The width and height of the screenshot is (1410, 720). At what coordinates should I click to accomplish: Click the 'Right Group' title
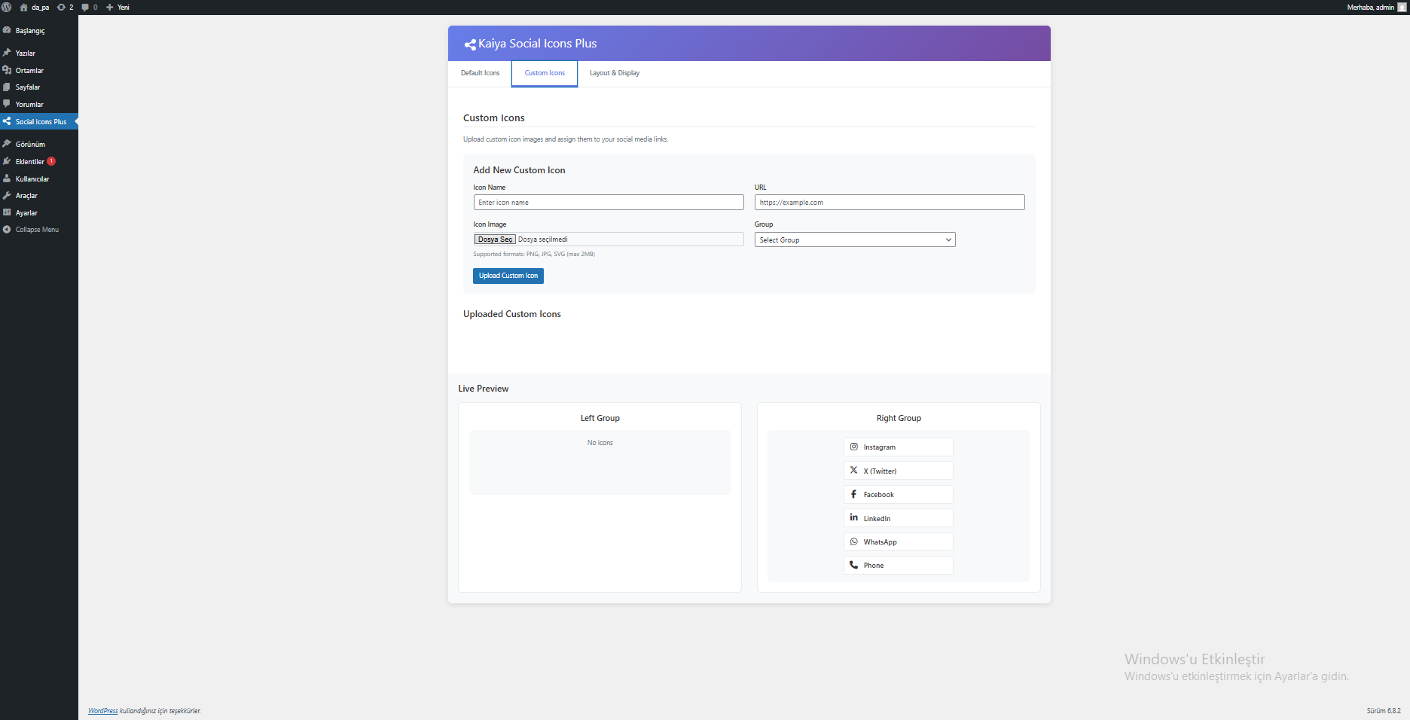899,418
